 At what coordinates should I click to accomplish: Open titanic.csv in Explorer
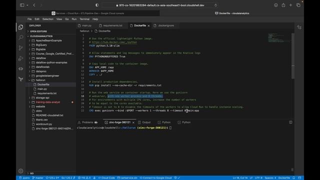pos(41,120)
